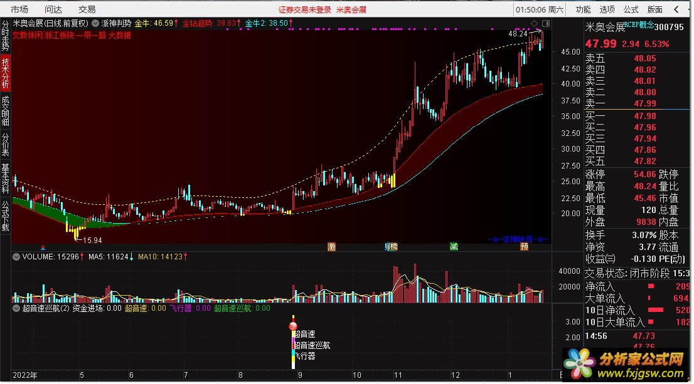Click 换手 value 3.07%
This screenshot has width=694, height=384.
pos(644,235)
